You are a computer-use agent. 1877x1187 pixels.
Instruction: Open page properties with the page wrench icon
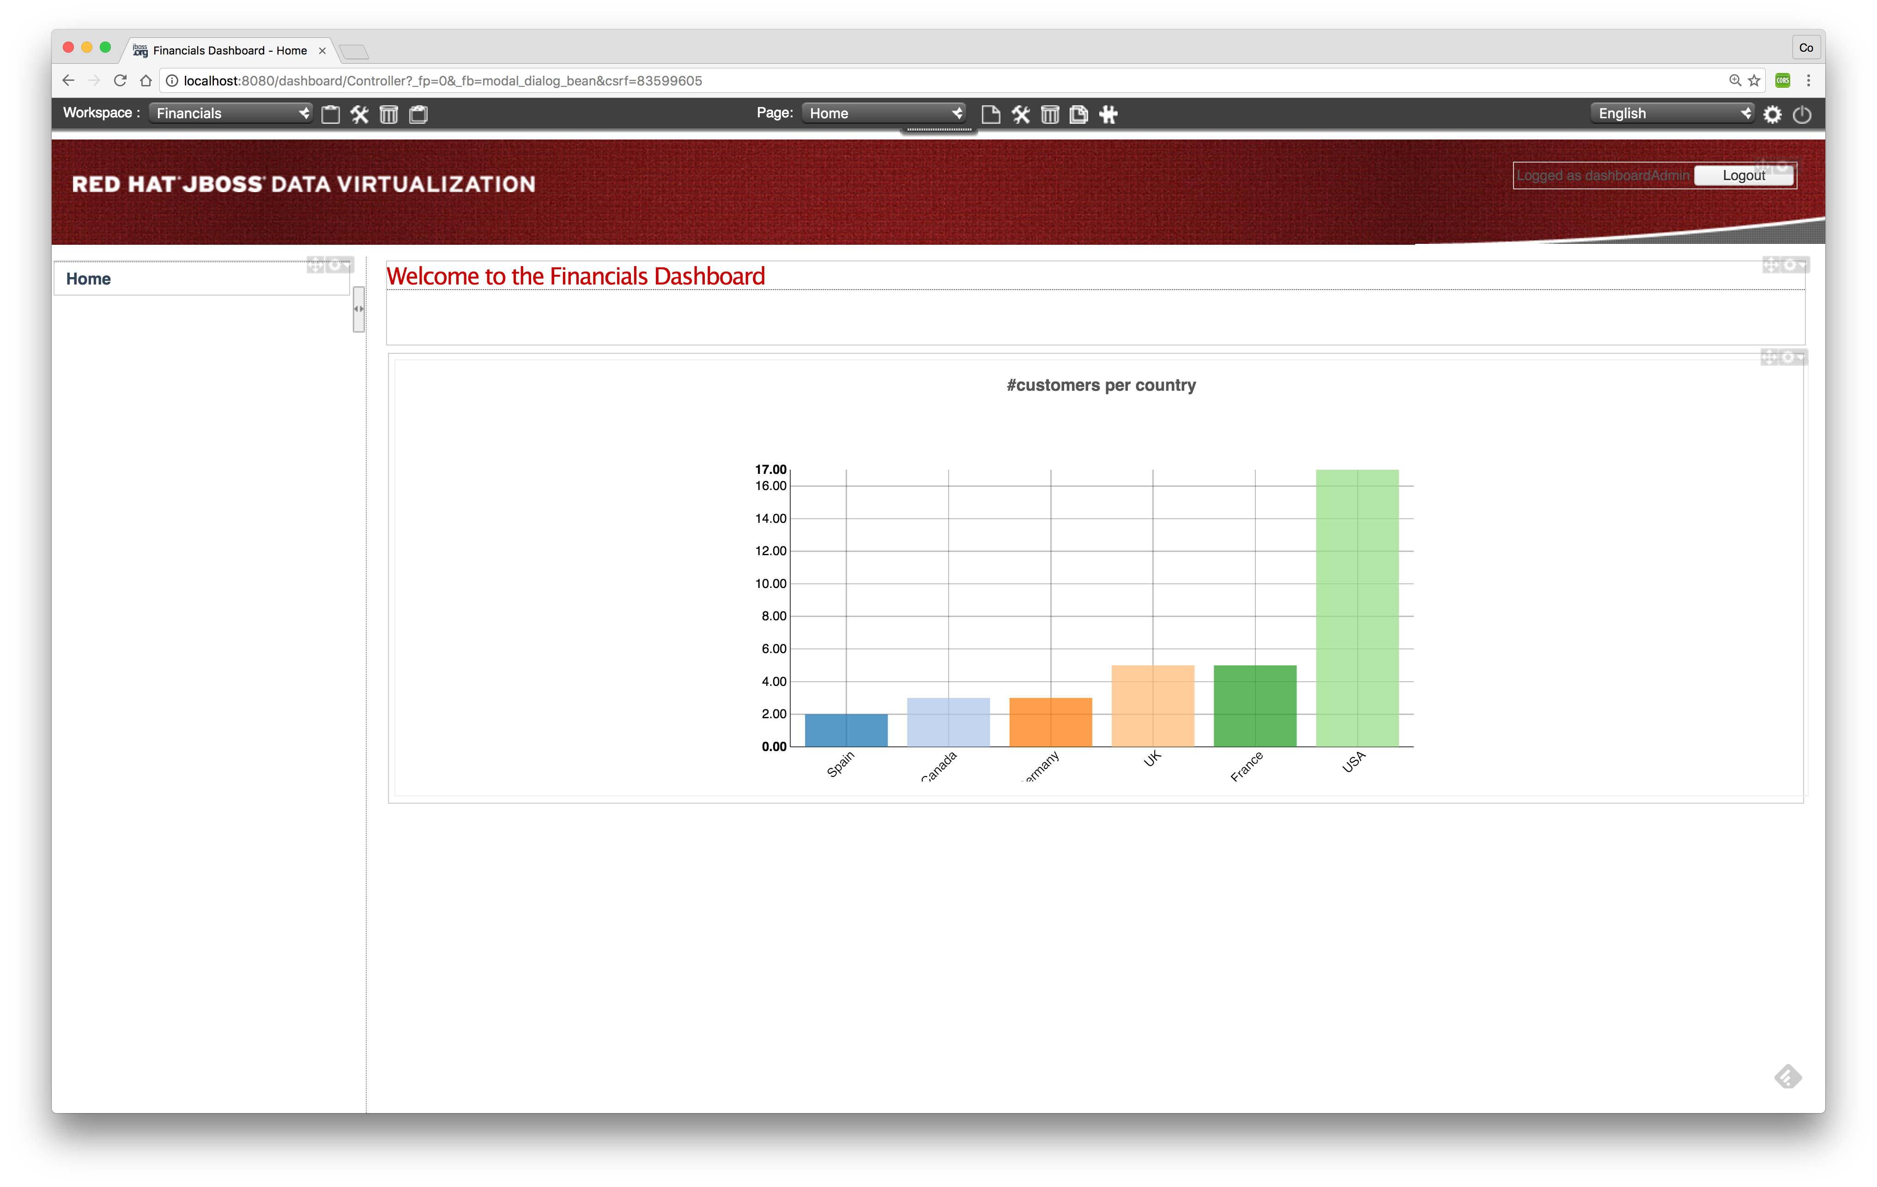pos(1021,114)
